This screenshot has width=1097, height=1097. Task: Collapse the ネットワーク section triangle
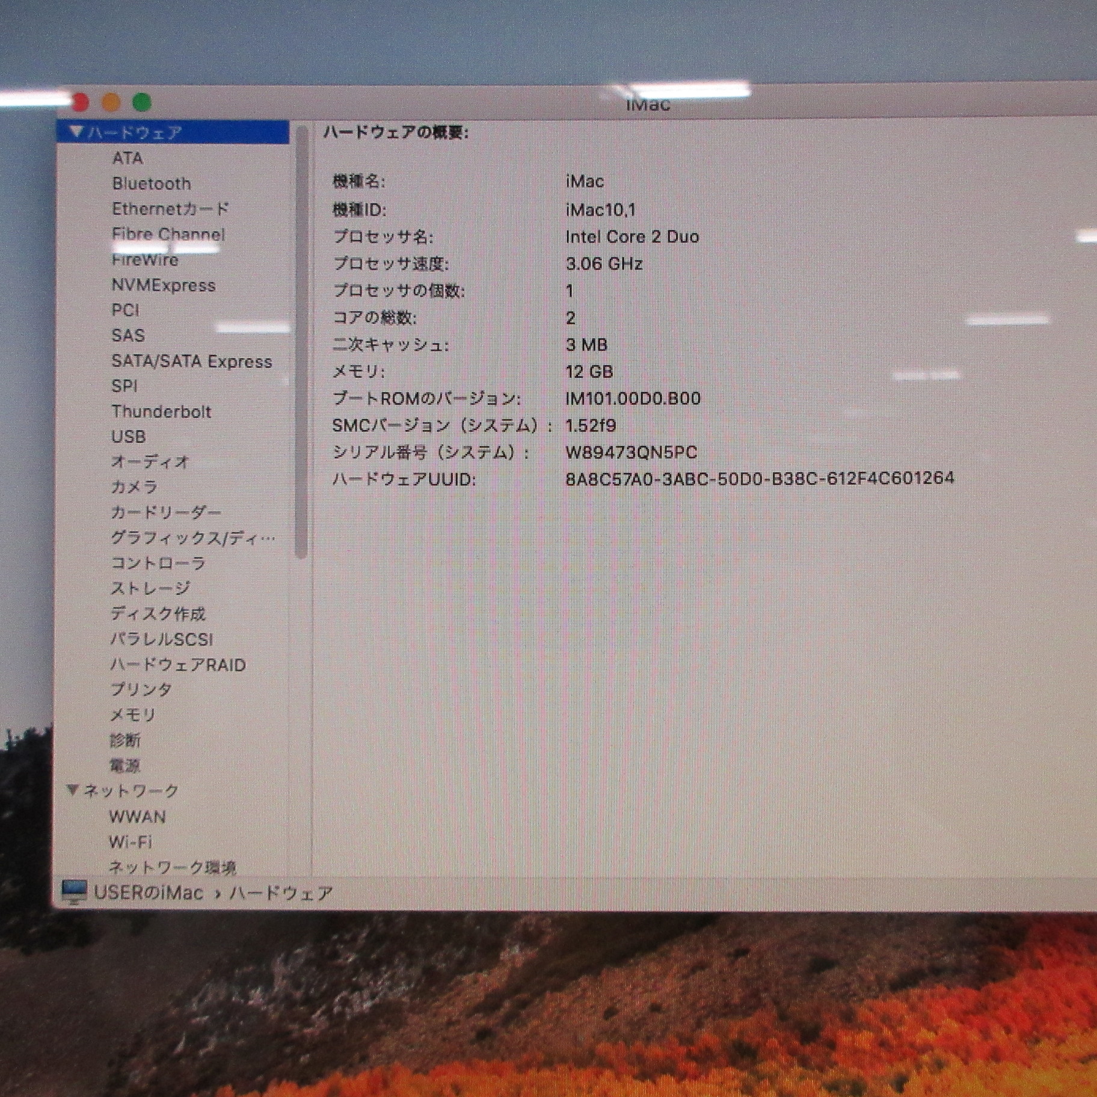[72, 790]
